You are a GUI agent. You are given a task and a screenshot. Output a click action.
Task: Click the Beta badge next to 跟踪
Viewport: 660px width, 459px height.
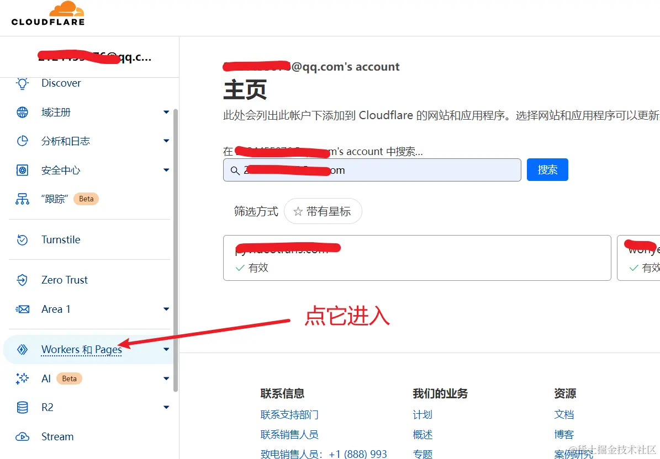pos(86,199)
